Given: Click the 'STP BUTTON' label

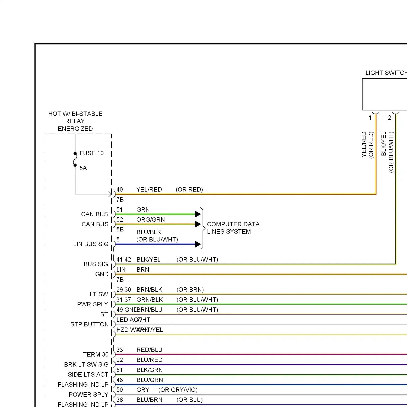Looking at the screenshot, I should click(x=89, y=324).
